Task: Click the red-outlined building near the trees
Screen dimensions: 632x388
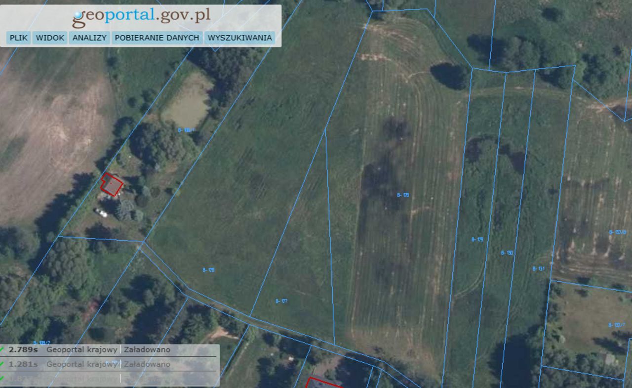Action: (112, 185)
